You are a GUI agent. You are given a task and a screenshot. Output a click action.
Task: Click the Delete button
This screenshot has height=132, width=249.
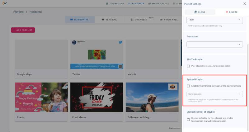pos(231,12)
